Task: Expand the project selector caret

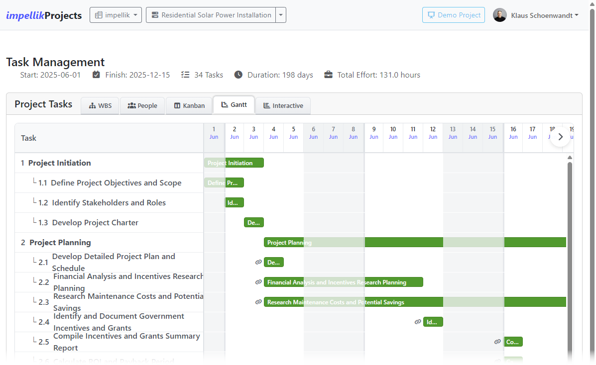Action: point(281,15)
